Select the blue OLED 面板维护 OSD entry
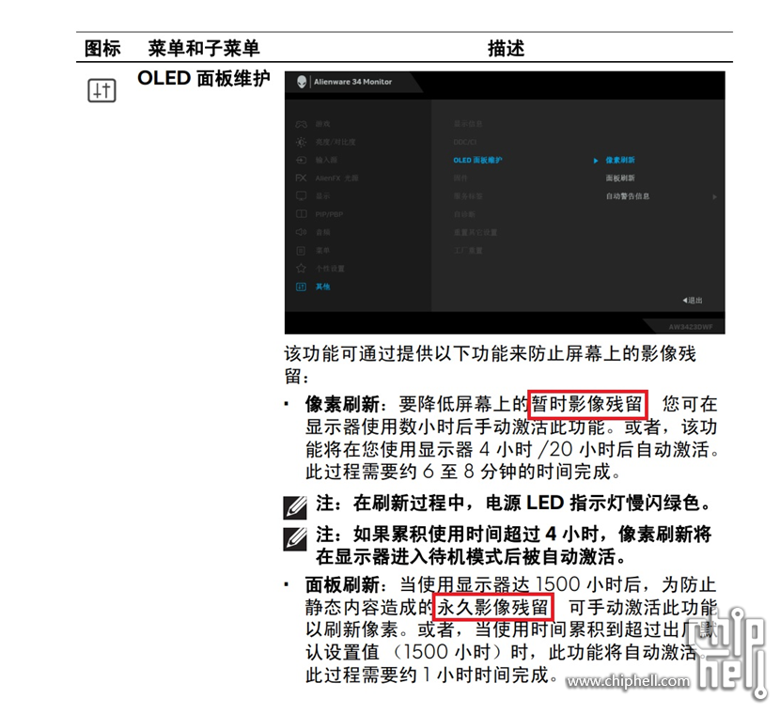This screenshot has height=714, width=780. 477,160
